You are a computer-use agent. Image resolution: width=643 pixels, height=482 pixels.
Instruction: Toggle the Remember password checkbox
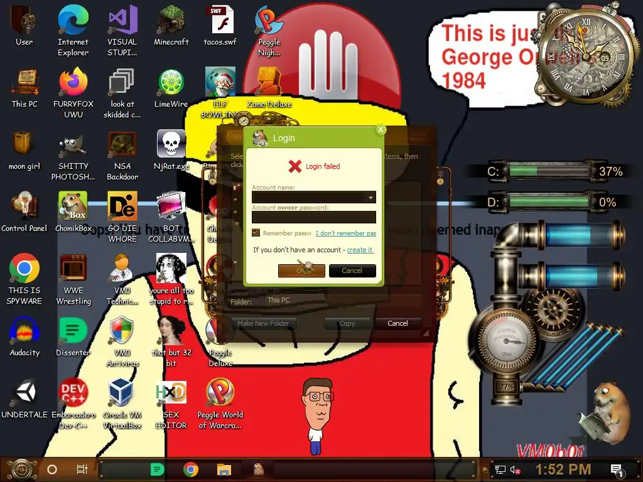pos(256,233)
